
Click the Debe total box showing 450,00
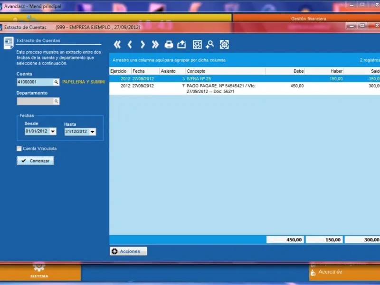[285, 240]
